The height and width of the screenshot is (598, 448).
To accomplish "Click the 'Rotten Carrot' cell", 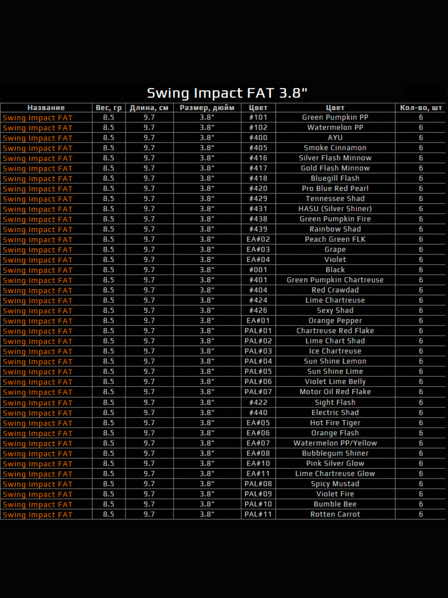I will click(336, 514).
